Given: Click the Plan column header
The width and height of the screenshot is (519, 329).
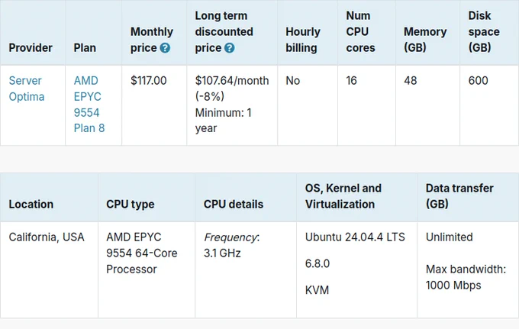Looking at the screenshot, I should (x=85, y=48).
